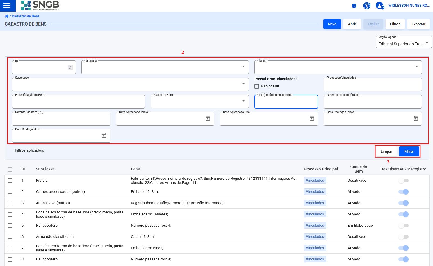
Task: Open the Órgão logado dropdown
Action: click(x=404, y=42)
